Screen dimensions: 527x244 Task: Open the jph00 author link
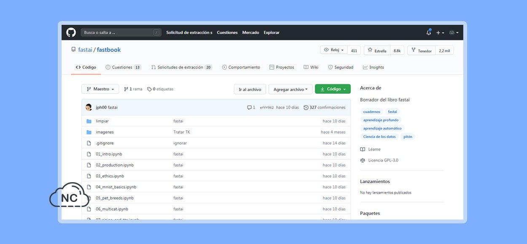pyautogui.click(x=101, y=108)
